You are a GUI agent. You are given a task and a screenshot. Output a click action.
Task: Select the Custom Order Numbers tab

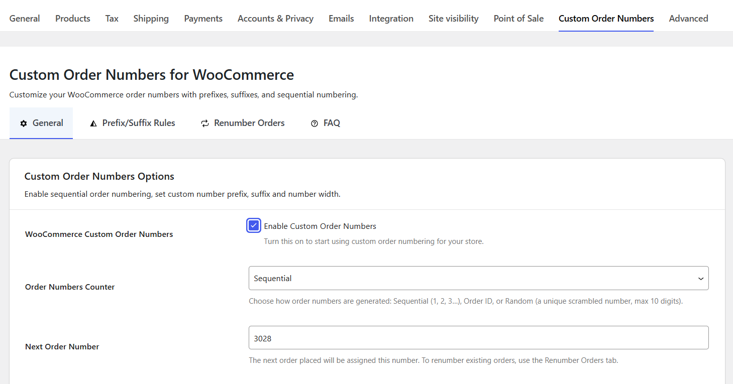606,19
